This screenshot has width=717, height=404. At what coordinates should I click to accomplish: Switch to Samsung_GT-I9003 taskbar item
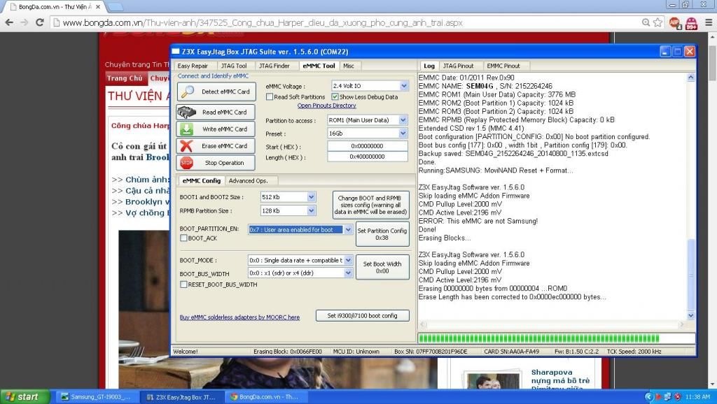click(97, 397)
